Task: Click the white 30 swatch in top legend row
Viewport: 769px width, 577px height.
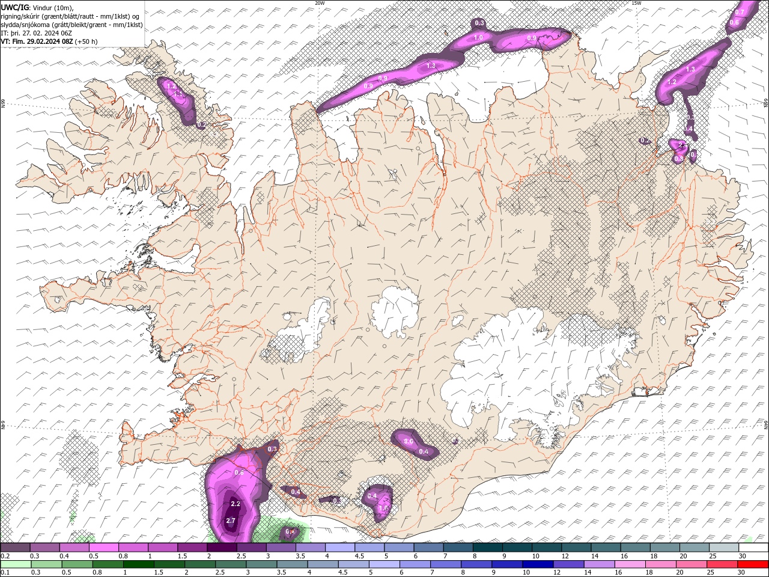Action: coord(753,548)
